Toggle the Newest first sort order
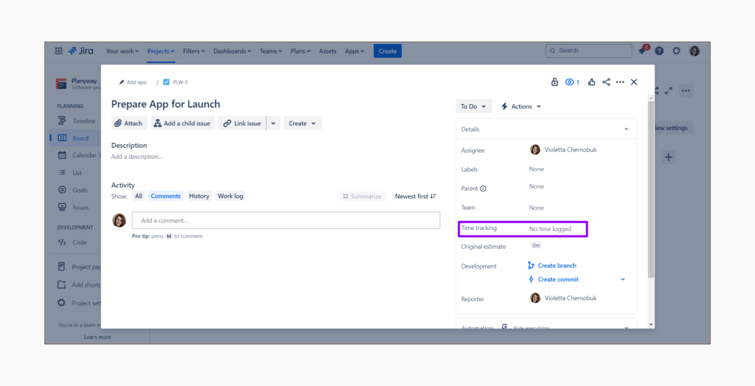Image resolution: width=755 pixels, height=386 pixels. coord(416,196)
